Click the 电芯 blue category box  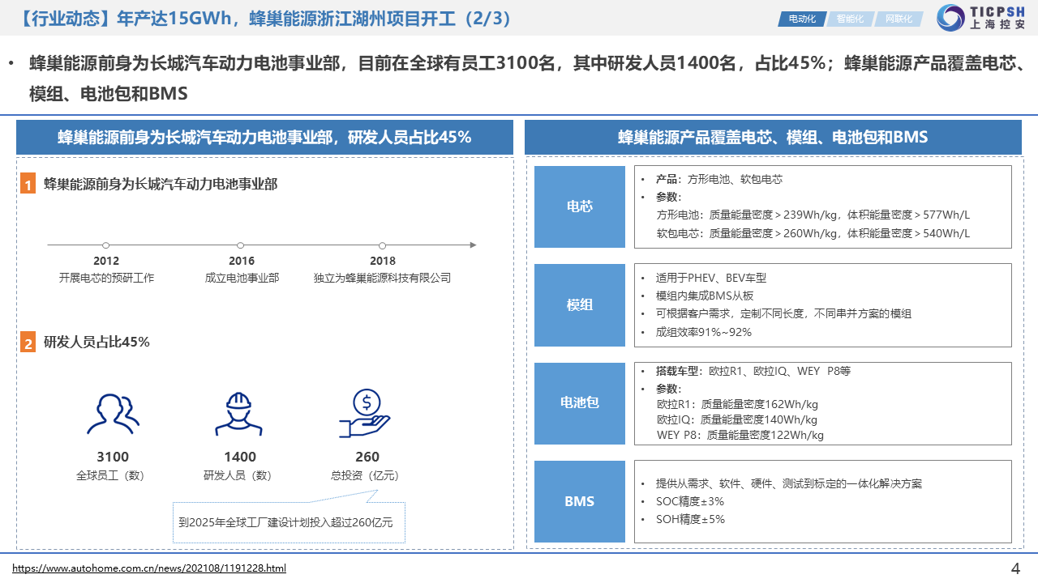579,206
